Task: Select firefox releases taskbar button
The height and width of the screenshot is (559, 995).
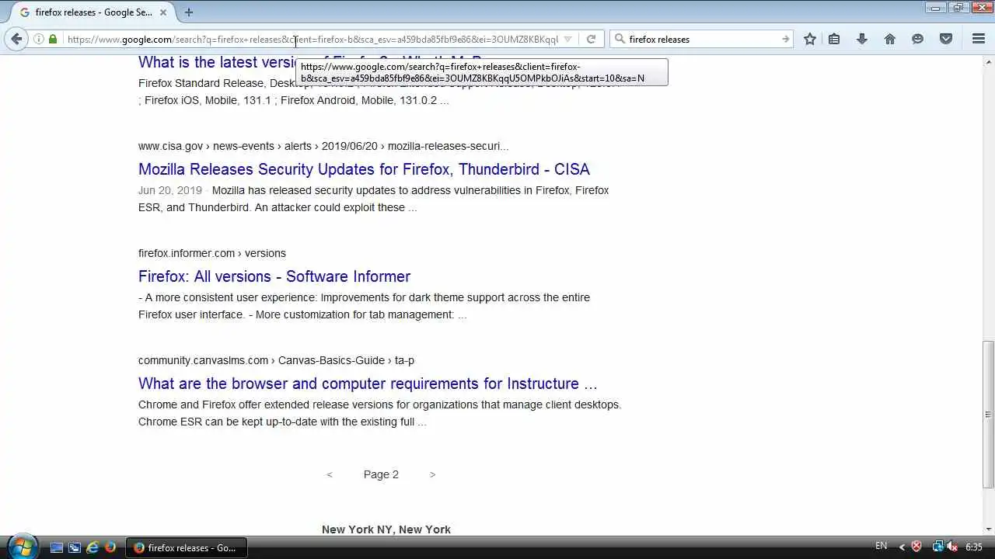Action: [x=186, y=547]
